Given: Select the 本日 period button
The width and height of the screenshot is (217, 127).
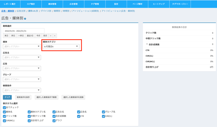Looking at the screenshot, I should pos(6,36).
